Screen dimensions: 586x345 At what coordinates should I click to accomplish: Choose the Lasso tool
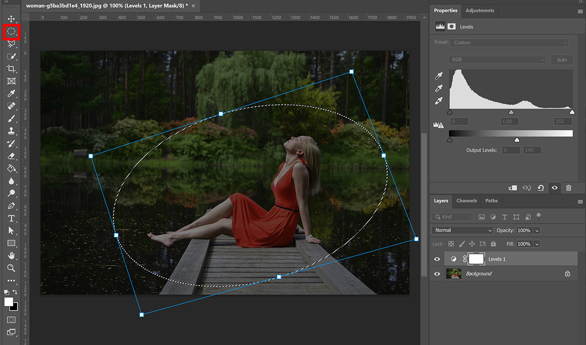(11, 44)
